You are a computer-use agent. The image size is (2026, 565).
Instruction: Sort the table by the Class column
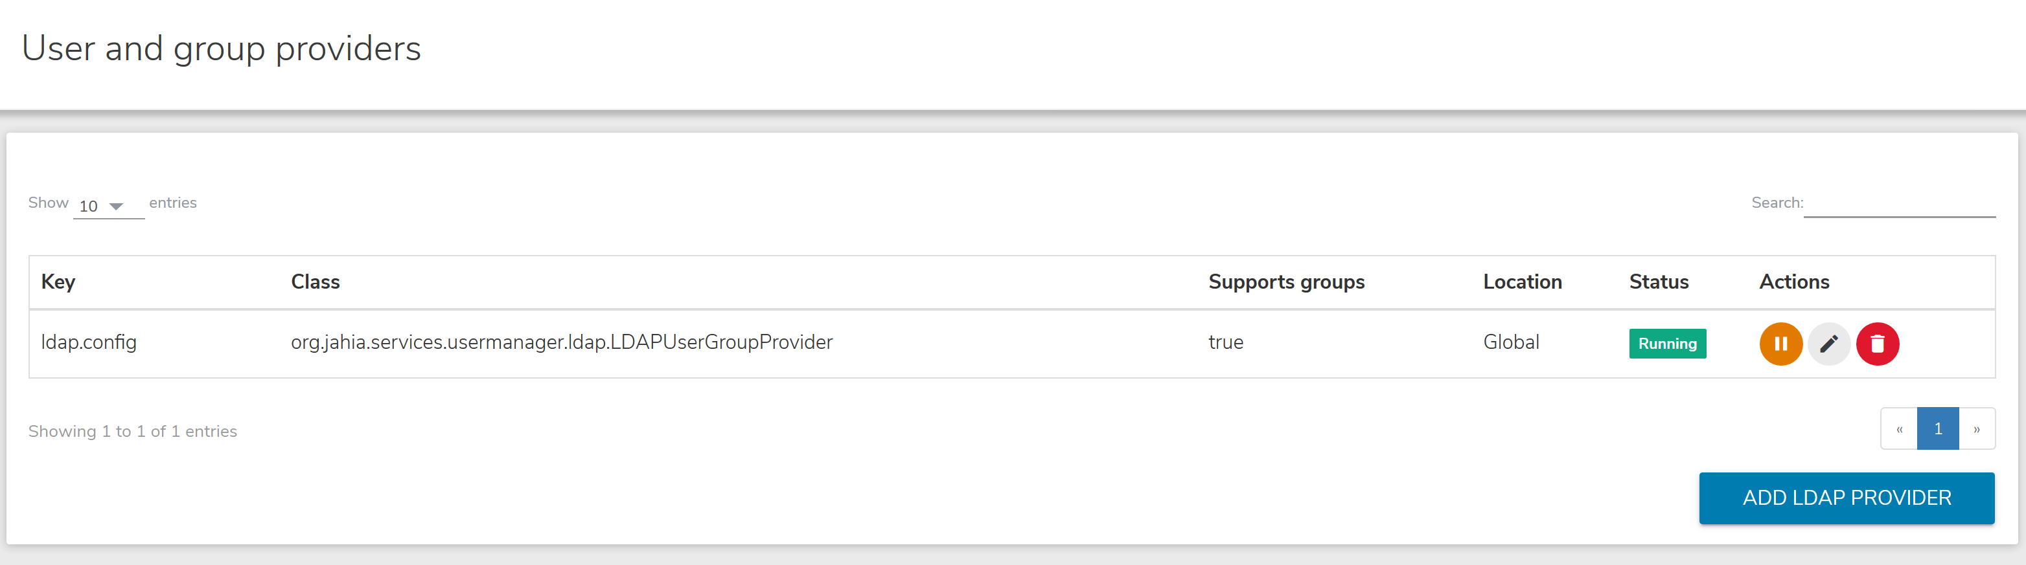(x=316, y=282)
